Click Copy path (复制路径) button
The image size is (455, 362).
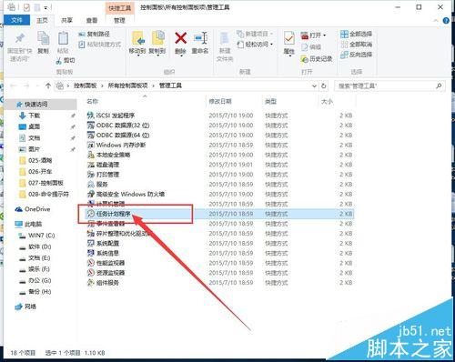click(94, 34)
